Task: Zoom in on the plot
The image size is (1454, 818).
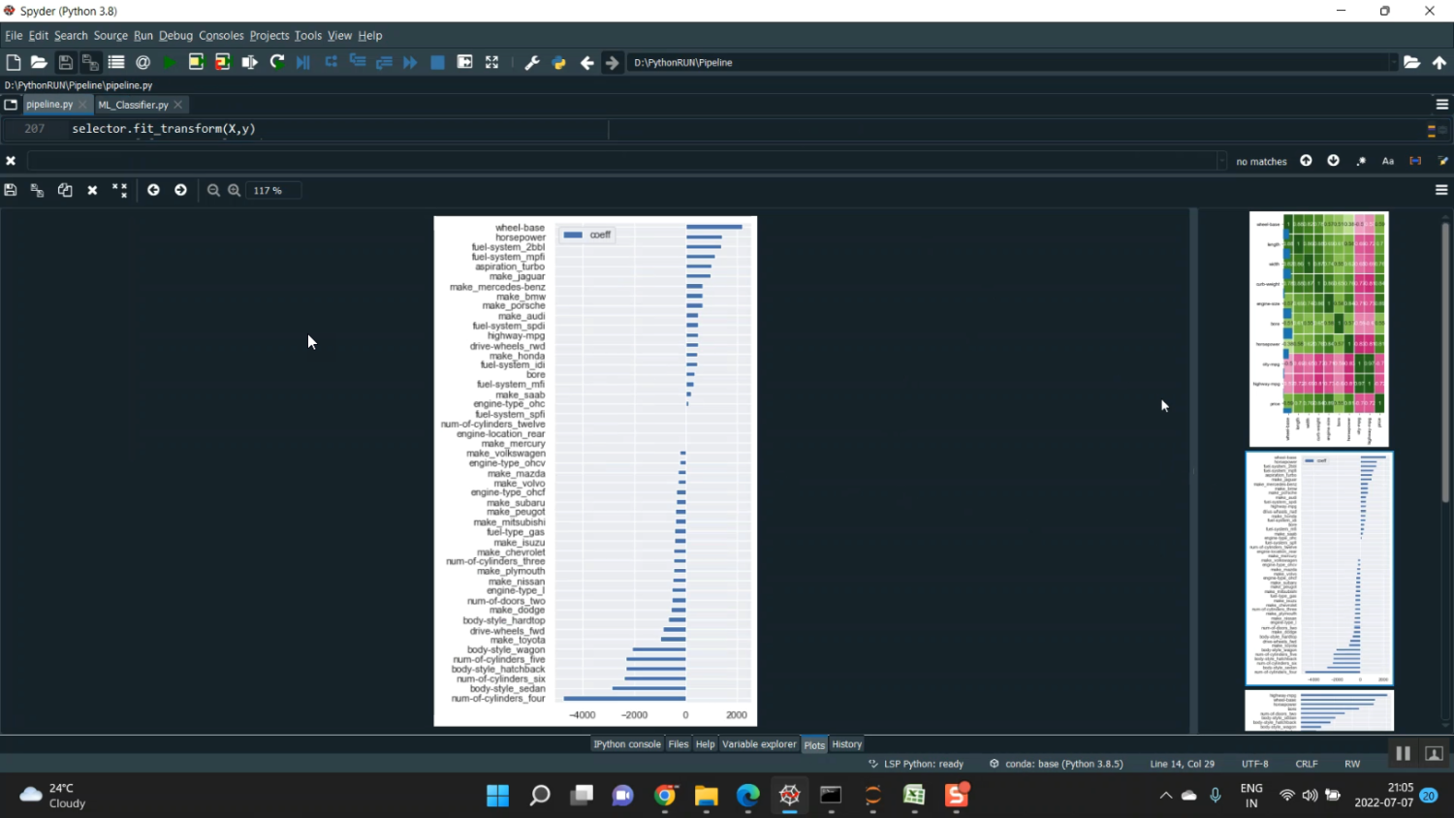Action: click(235, 190)
